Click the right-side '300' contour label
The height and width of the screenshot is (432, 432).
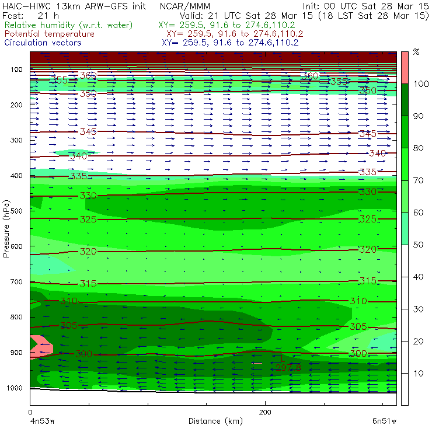358,353
